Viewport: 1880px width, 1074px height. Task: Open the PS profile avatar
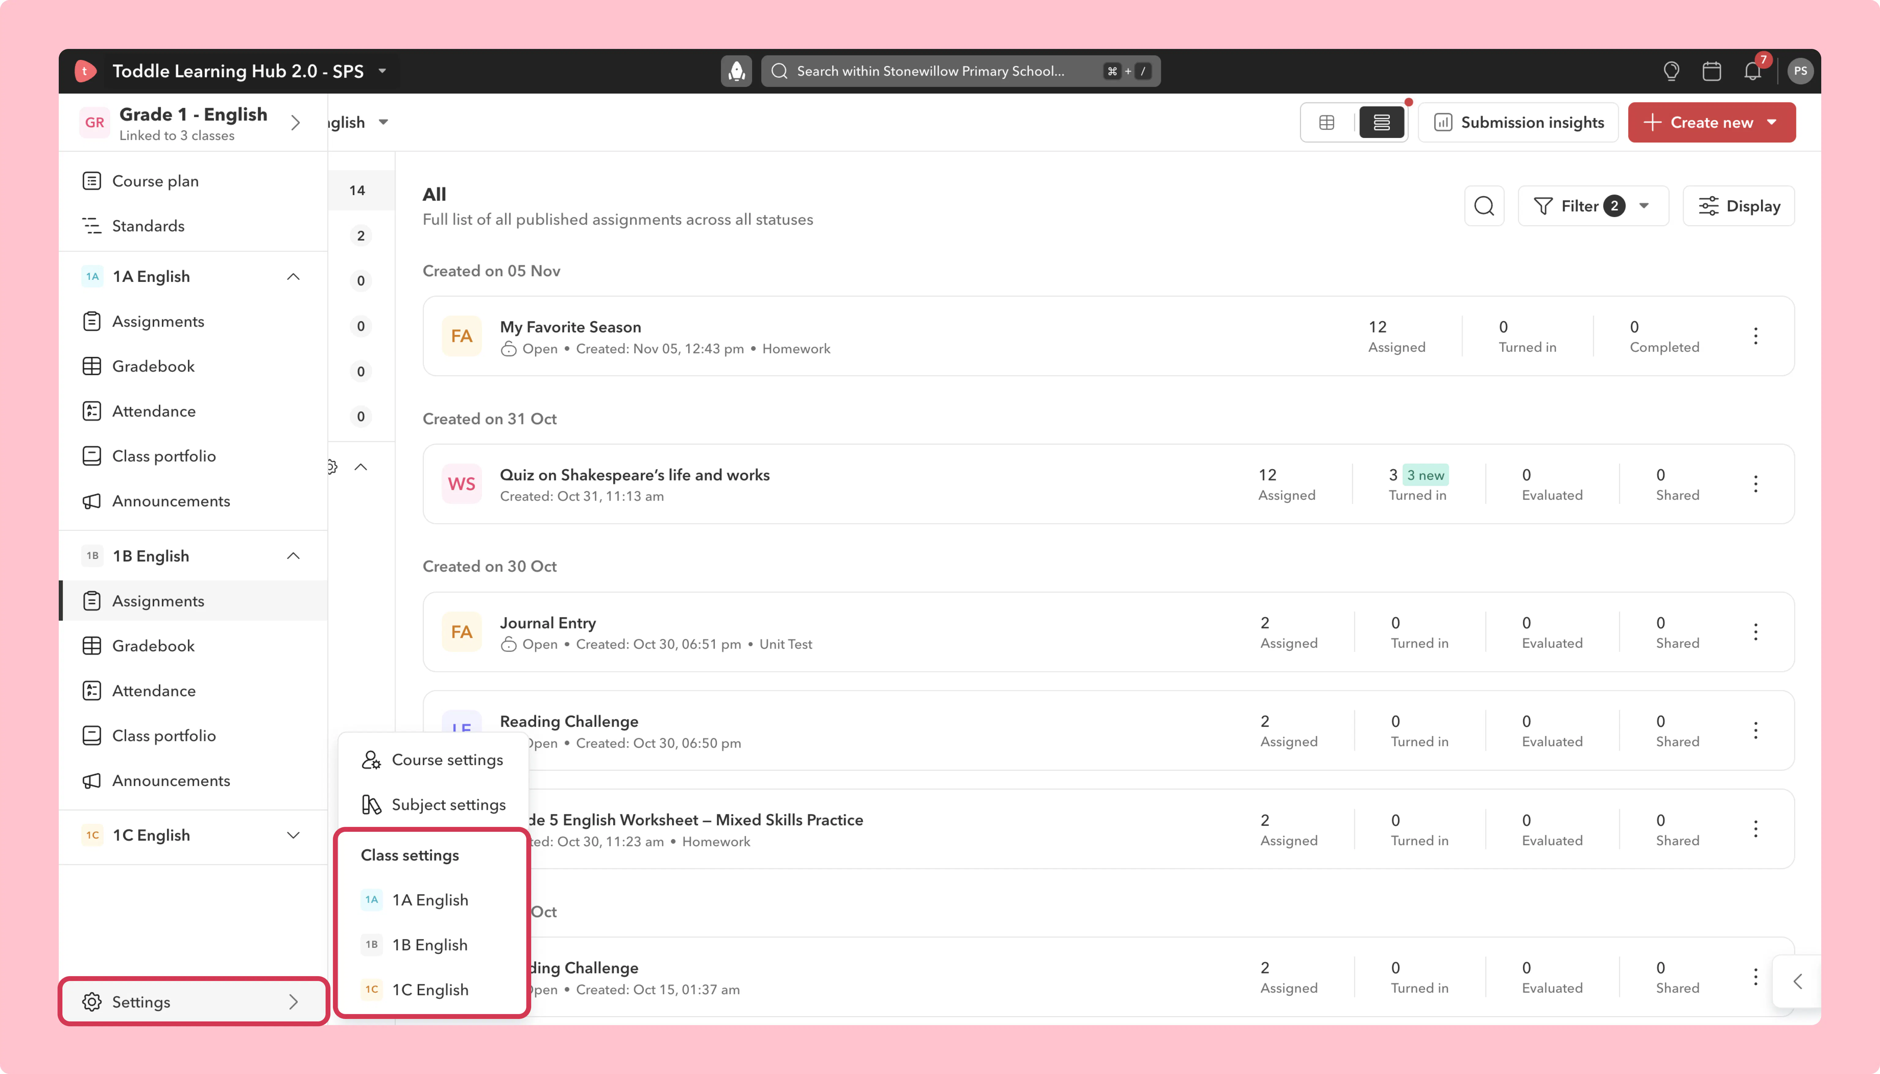(x=1800, y=71)
